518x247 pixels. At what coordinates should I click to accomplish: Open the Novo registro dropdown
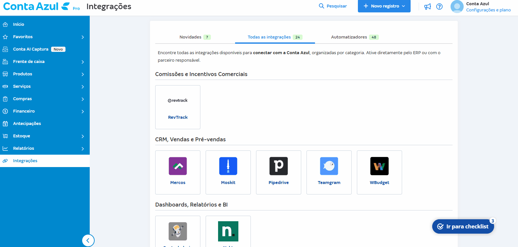[x=384, y=6]
